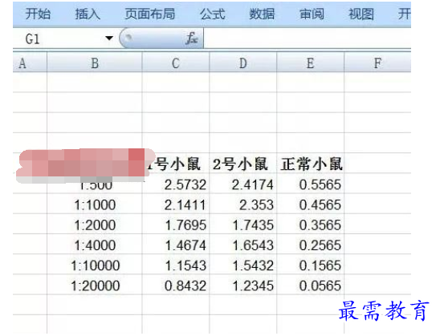
Task: Open the 审阅 ribbon tab
Action: [312, 14]
